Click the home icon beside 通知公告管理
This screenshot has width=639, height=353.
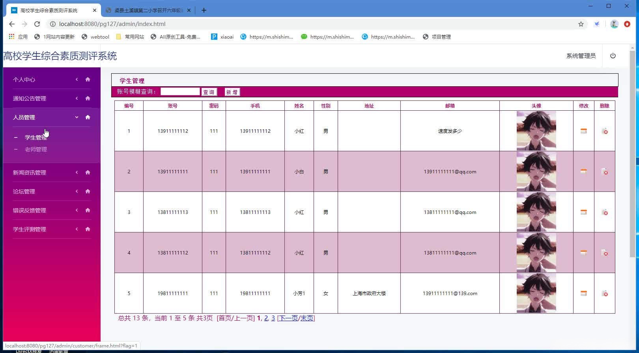(x=88, y=98)
